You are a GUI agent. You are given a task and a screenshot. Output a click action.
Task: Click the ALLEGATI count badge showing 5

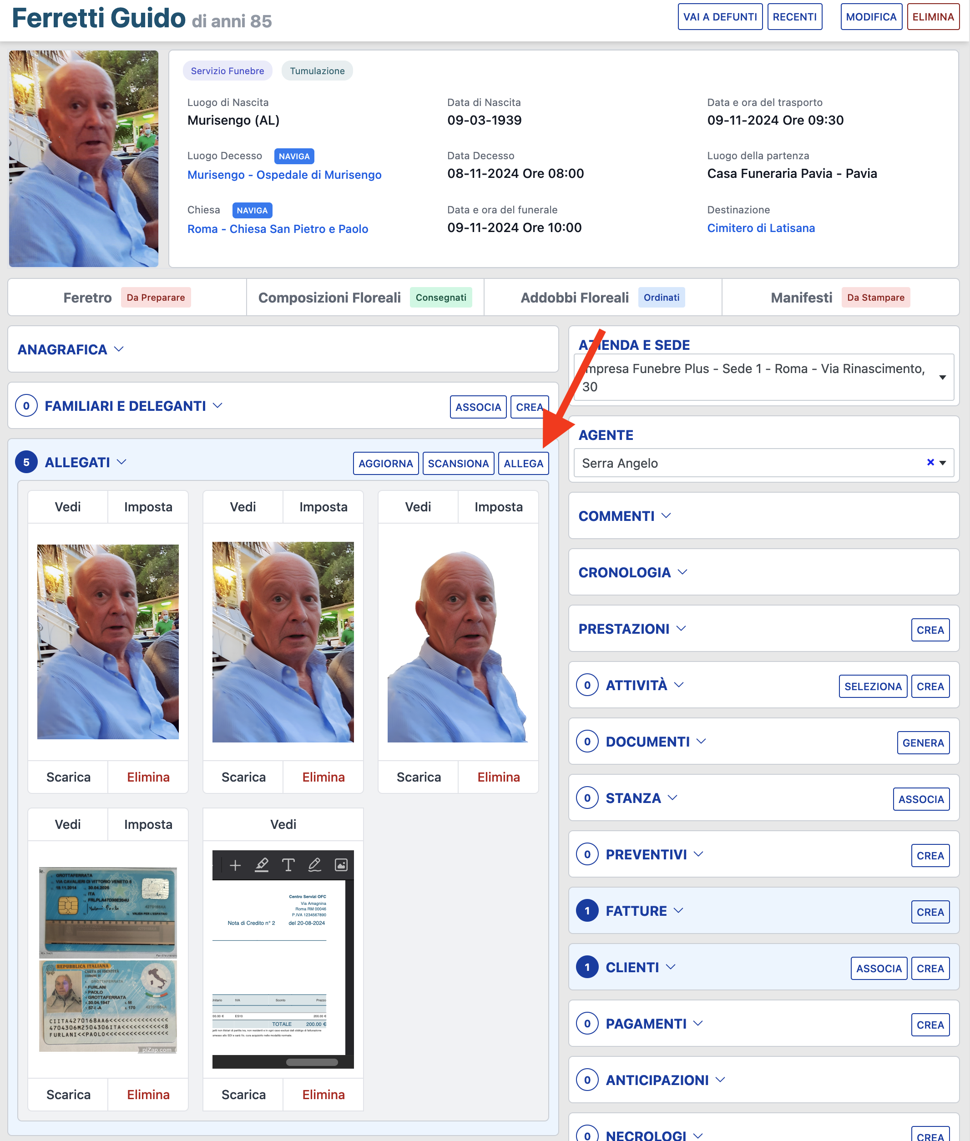click(x=26, y=462)
